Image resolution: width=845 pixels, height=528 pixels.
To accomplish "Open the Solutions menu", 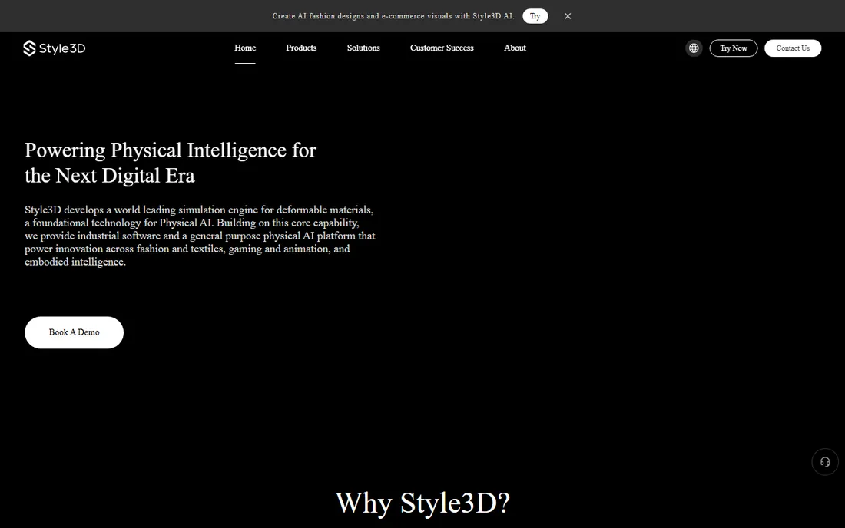I will (363, 48).
